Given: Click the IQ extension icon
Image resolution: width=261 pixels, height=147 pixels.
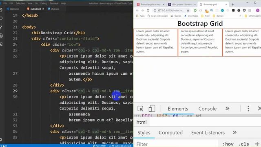Looking at the screenshot, I should 212,10.
